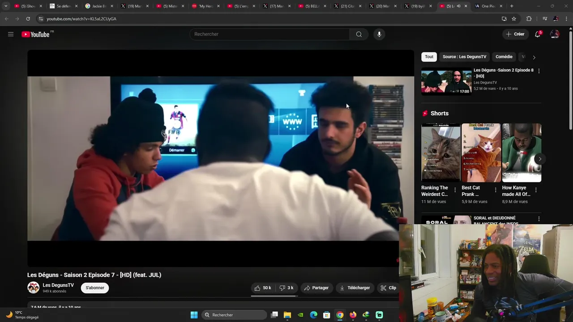Go to YouTube home via logo

tap(35, 34)
